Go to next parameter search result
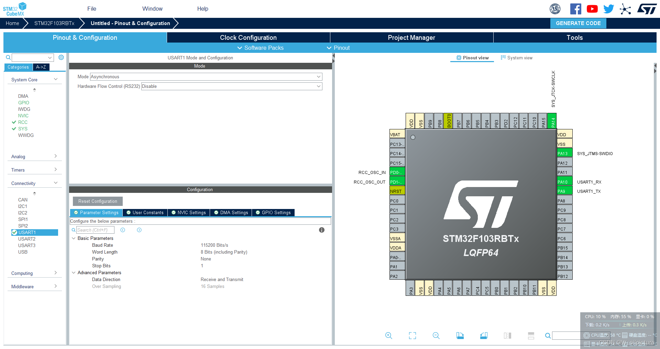Screen dimensions: 660x349 (139, 230)
